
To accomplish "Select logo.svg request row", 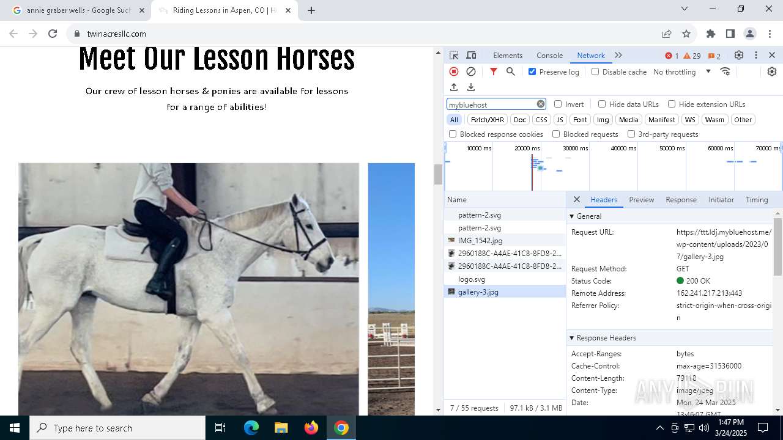I will 505,279.
